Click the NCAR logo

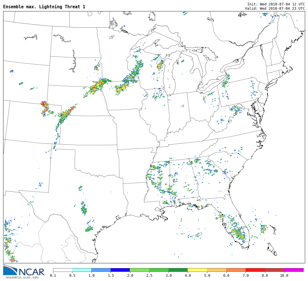(x=24, y=270)
